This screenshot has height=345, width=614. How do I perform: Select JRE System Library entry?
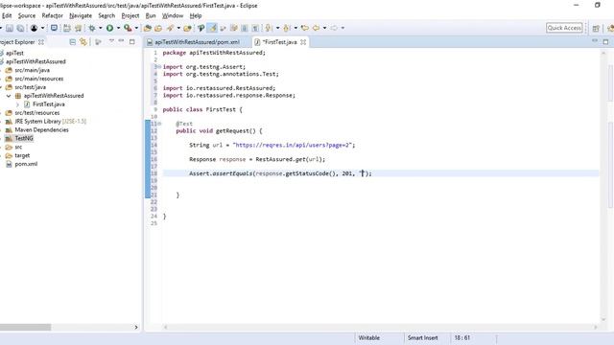click(x=50, y=122)
